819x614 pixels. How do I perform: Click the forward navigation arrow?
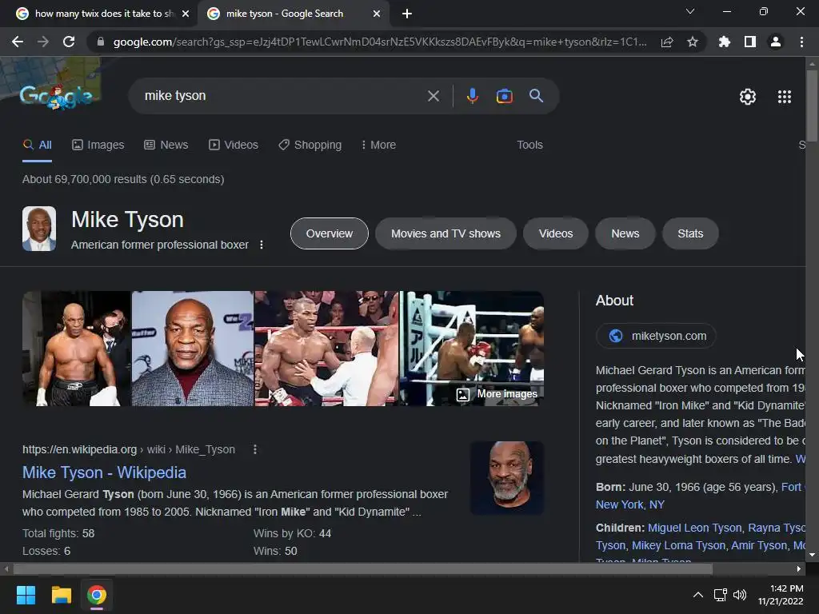pos(43,42)
